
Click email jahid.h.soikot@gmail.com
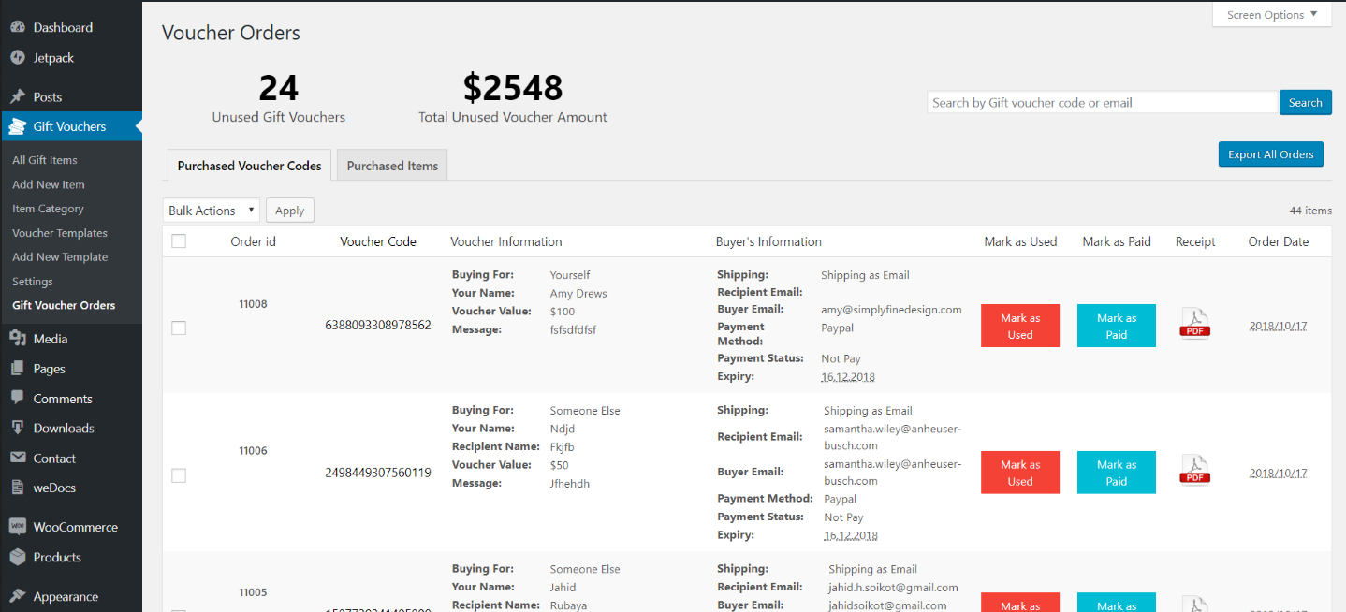pos(893,588)
